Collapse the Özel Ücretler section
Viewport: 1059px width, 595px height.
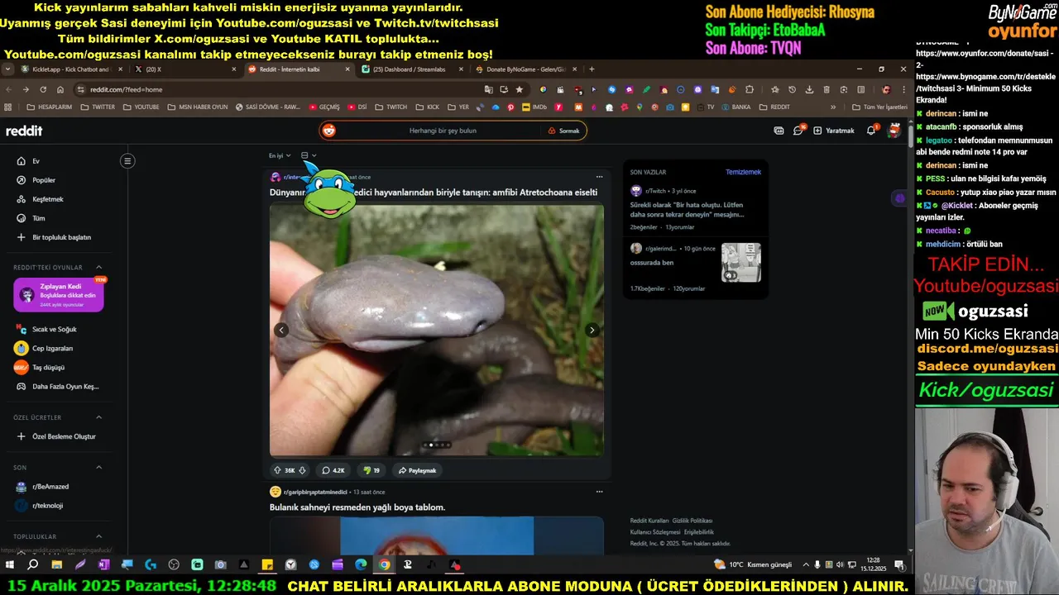[98, 417]
